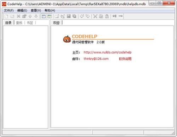The width and height of the screenshot is (177, 137).
Task: Click the save all icon
Action: point(74,16)
